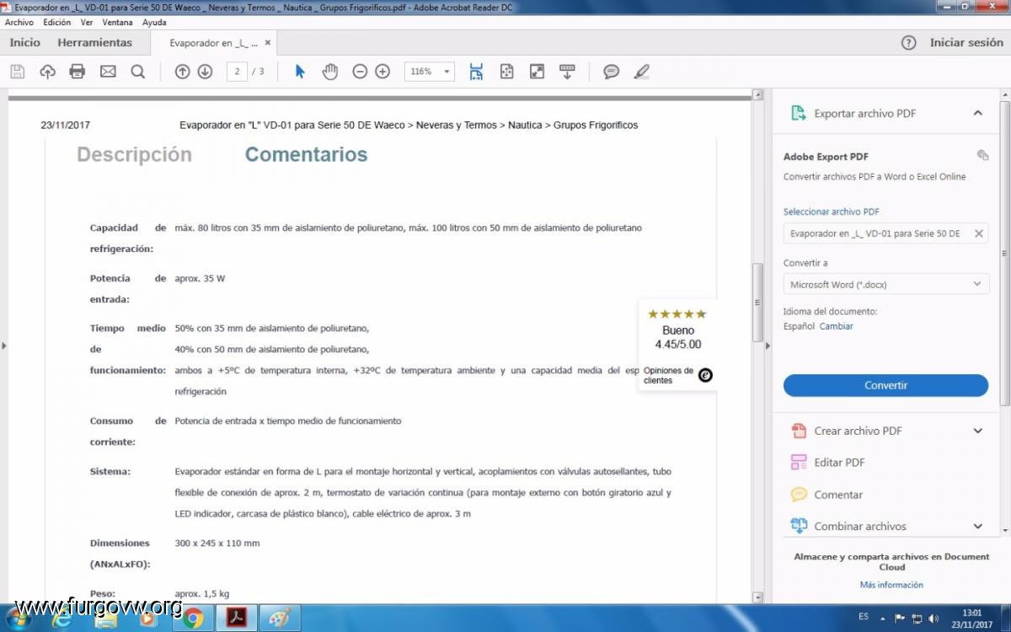Collapse the right tools pane arrow
The image size is (1011, 632).
click(767, 345)
